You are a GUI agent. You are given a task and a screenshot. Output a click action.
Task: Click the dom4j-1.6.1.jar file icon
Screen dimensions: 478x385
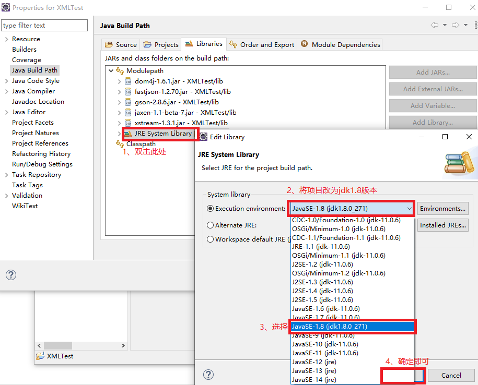tap(128, 81)
